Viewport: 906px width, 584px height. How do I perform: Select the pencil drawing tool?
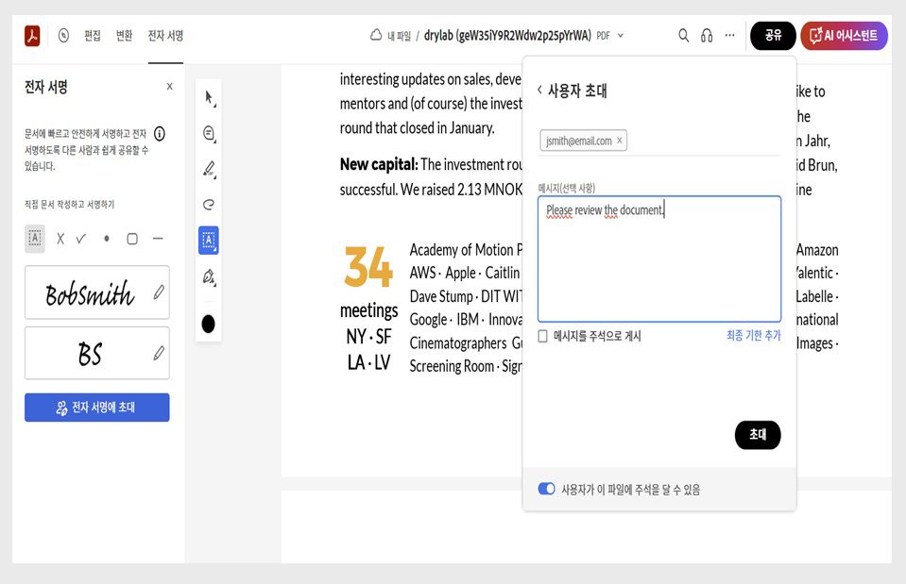210,168
